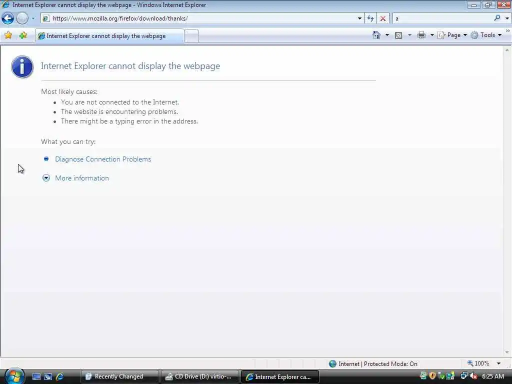Expand the address bar history dropdown
The width and height of the screenshot is (512, 384).
359,18
